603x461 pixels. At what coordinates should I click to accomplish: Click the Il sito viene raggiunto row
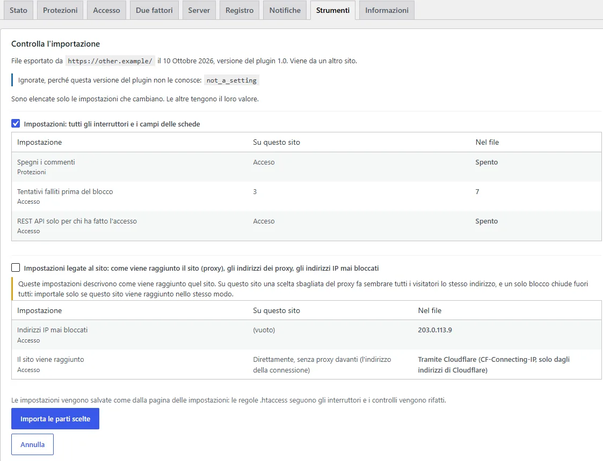[307, 365]
